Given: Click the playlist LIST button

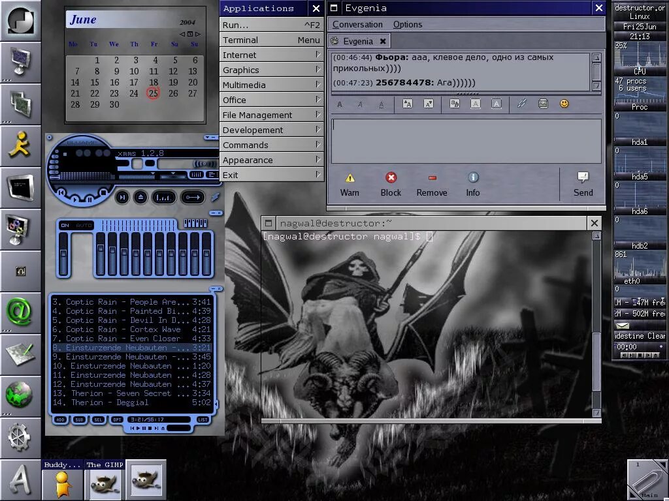Looking at the screenshot, I should coord(203,419).
